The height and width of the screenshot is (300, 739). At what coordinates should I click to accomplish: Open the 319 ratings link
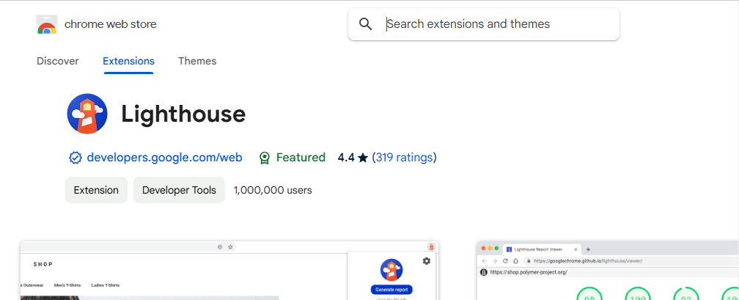405,158
